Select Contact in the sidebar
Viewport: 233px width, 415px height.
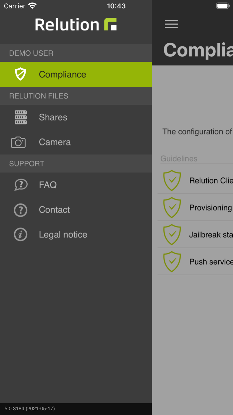[x=76, y=210]
